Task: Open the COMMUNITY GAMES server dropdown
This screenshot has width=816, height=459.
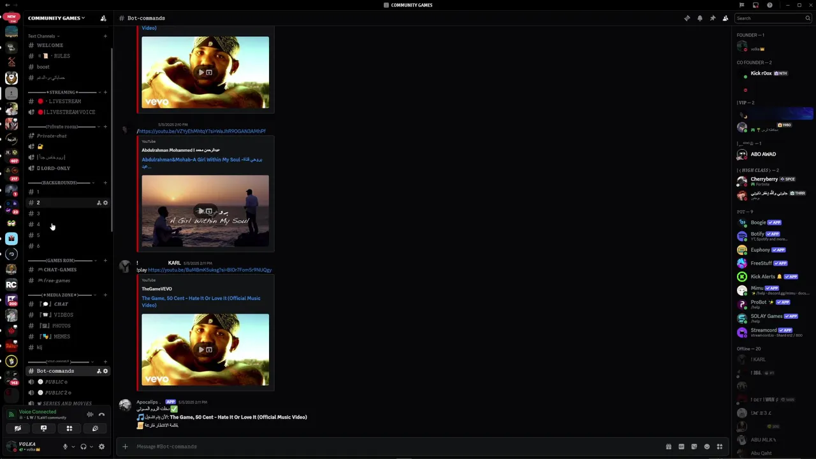Action: pyautogui.click(x=56, y=18)
